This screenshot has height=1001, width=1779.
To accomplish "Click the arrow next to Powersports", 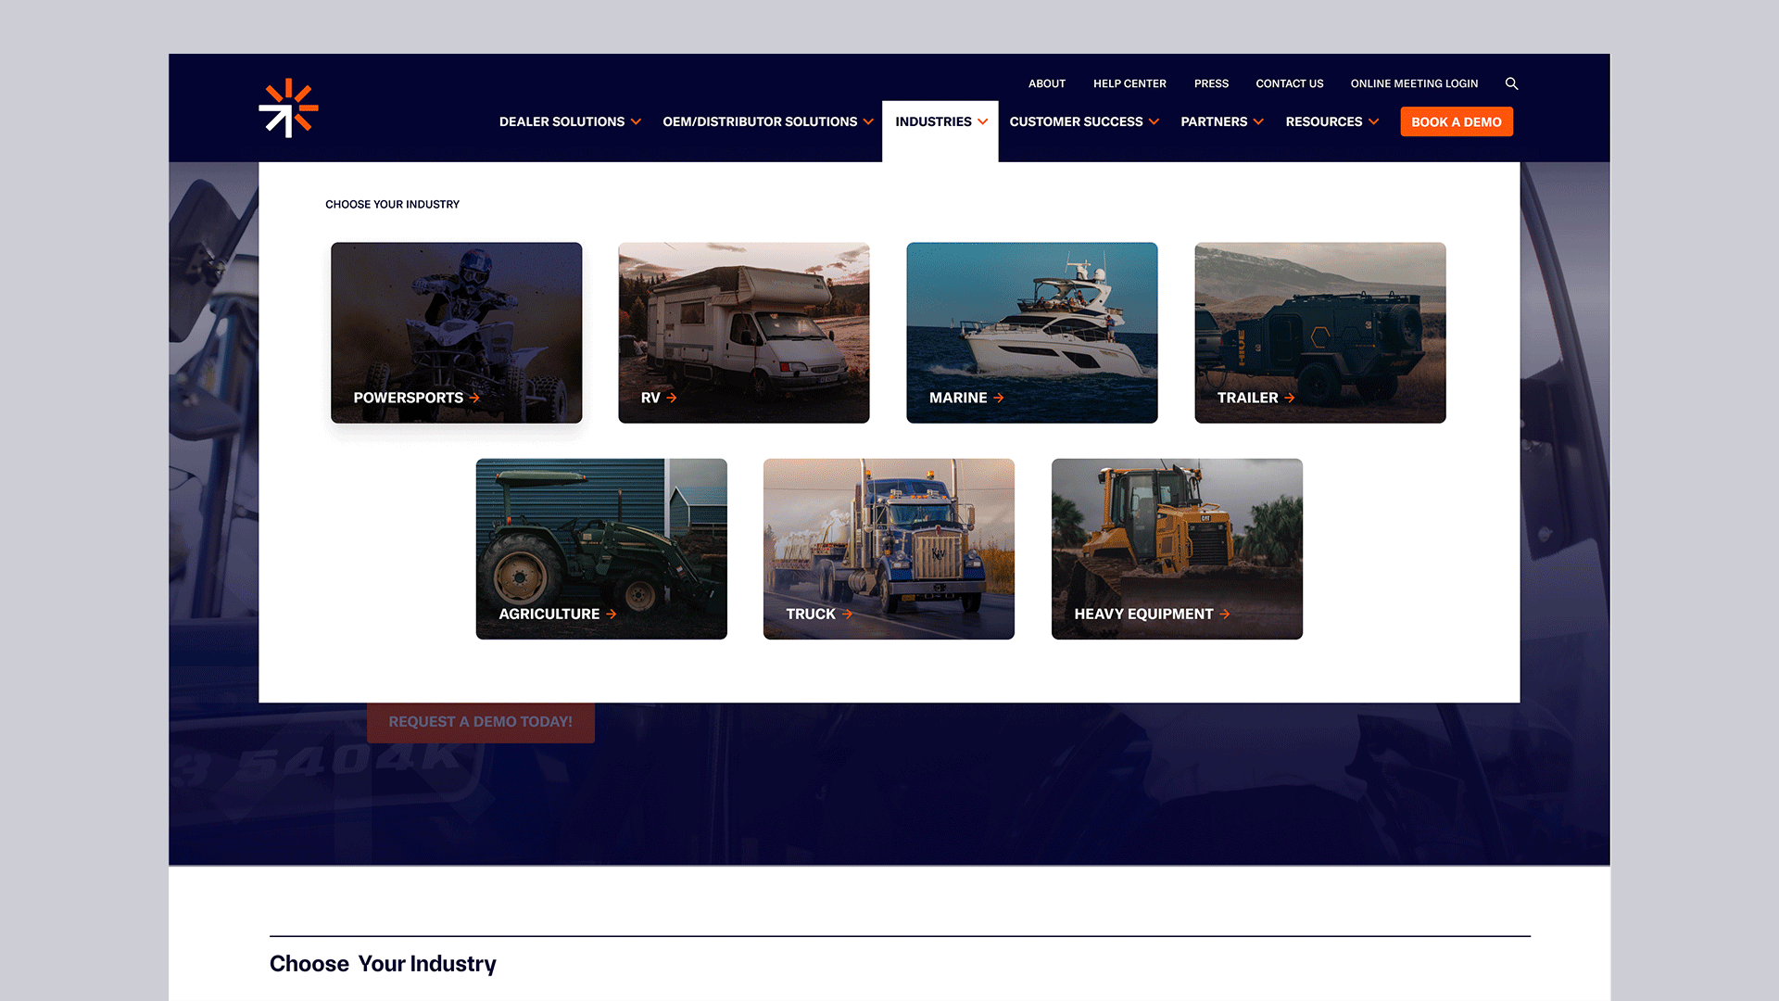I will click(474, 398).
